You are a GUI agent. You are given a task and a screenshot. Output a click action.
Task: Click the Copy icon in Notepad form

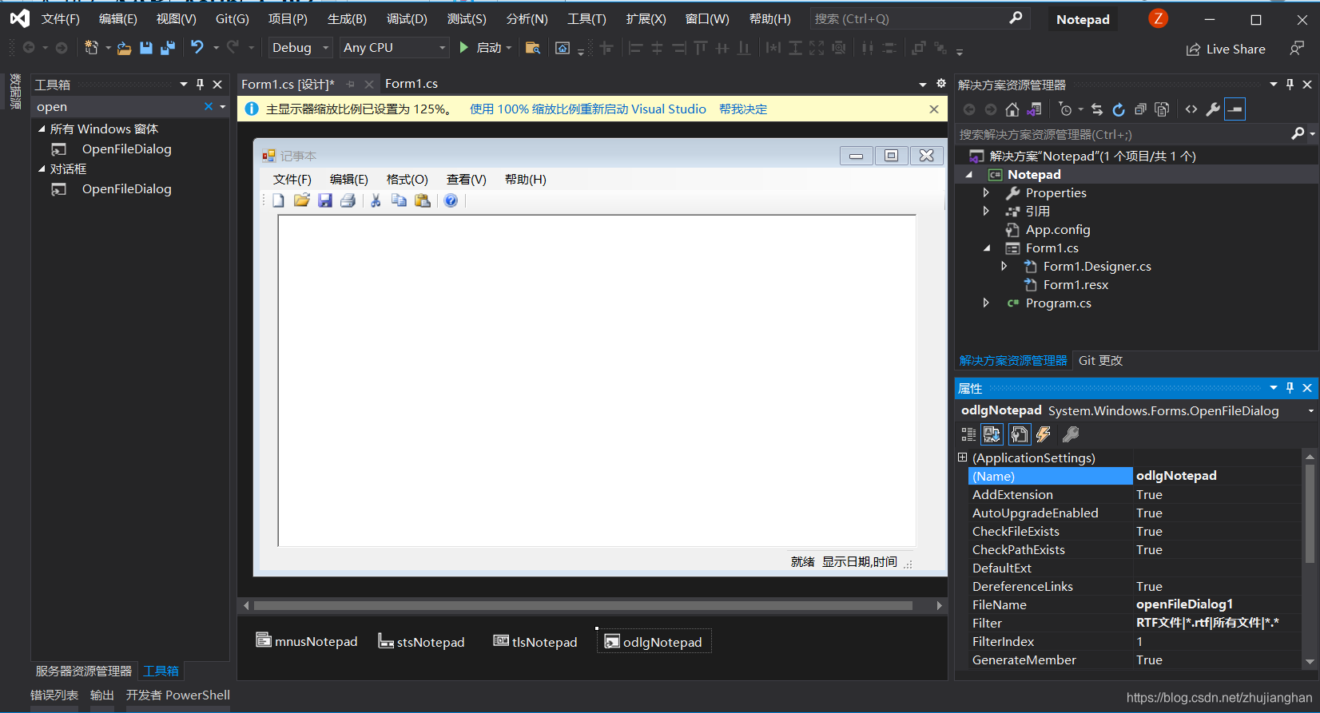(399, 200)
